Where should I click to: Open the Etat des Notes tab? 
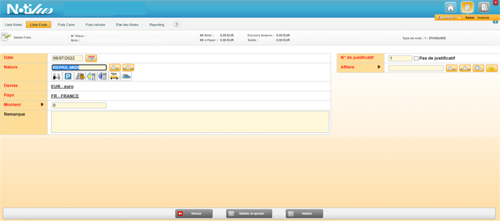click(x=127, y=24)
